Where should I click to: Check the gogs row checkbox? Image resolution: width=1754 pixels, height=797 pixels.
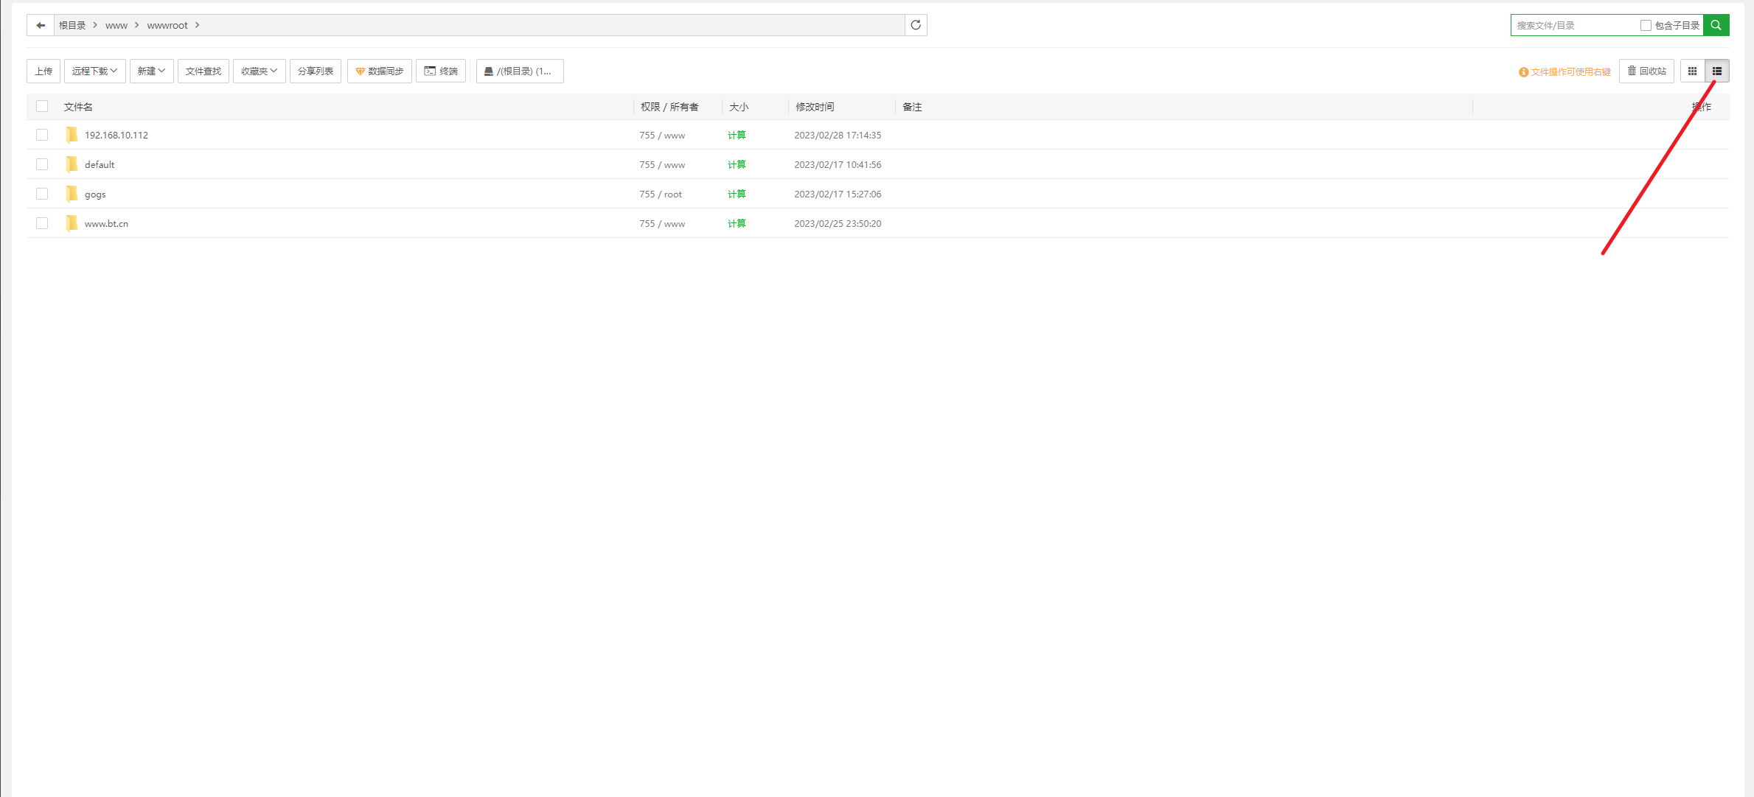[42, 194]
